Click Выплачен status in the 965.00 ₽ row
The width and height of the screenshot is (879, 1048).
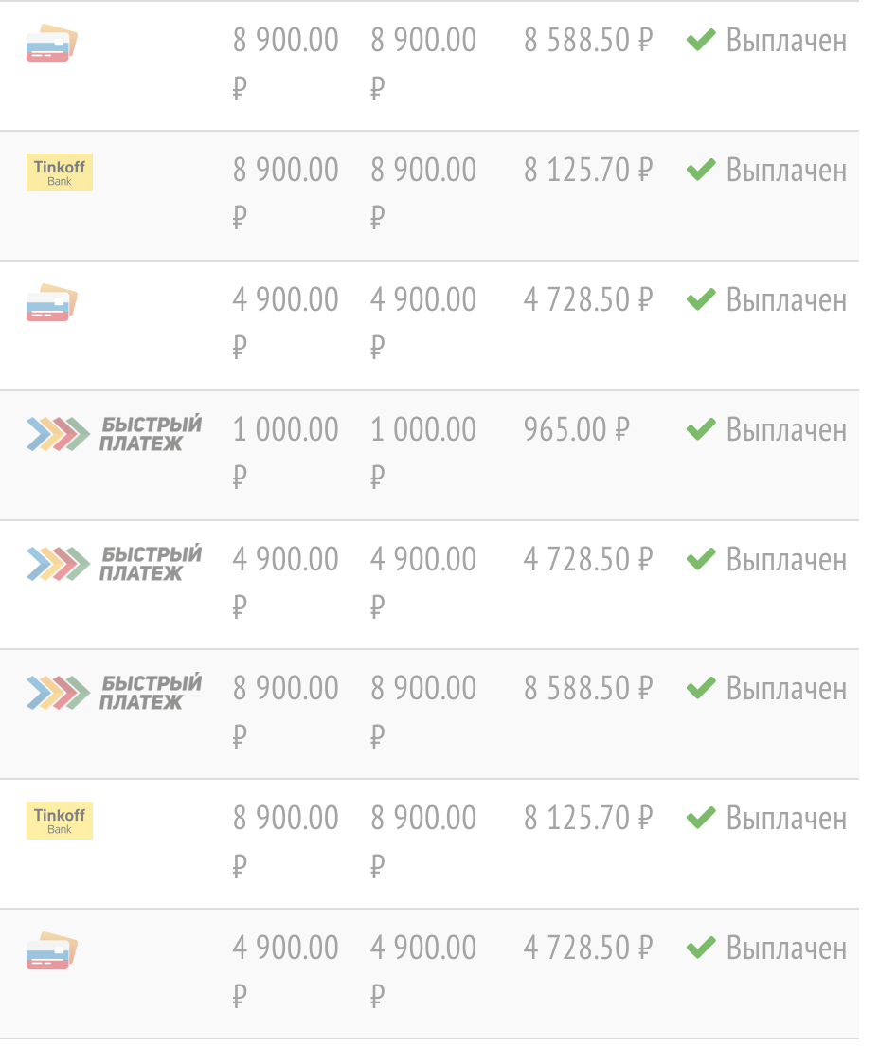tap(786, 430)
